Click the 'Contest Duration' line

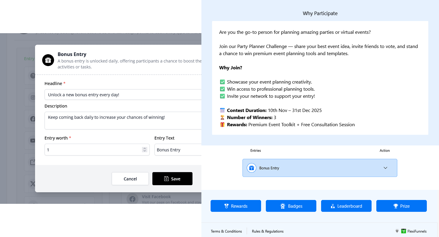(x=271, y=111)
